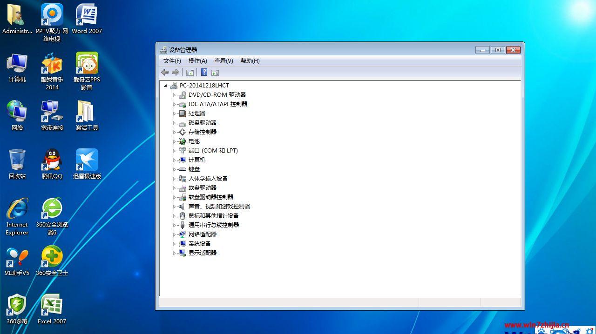This screenshot has height=334, width=596.
Task: Select the 键盘 text label
Action: (x=194, y=169)
